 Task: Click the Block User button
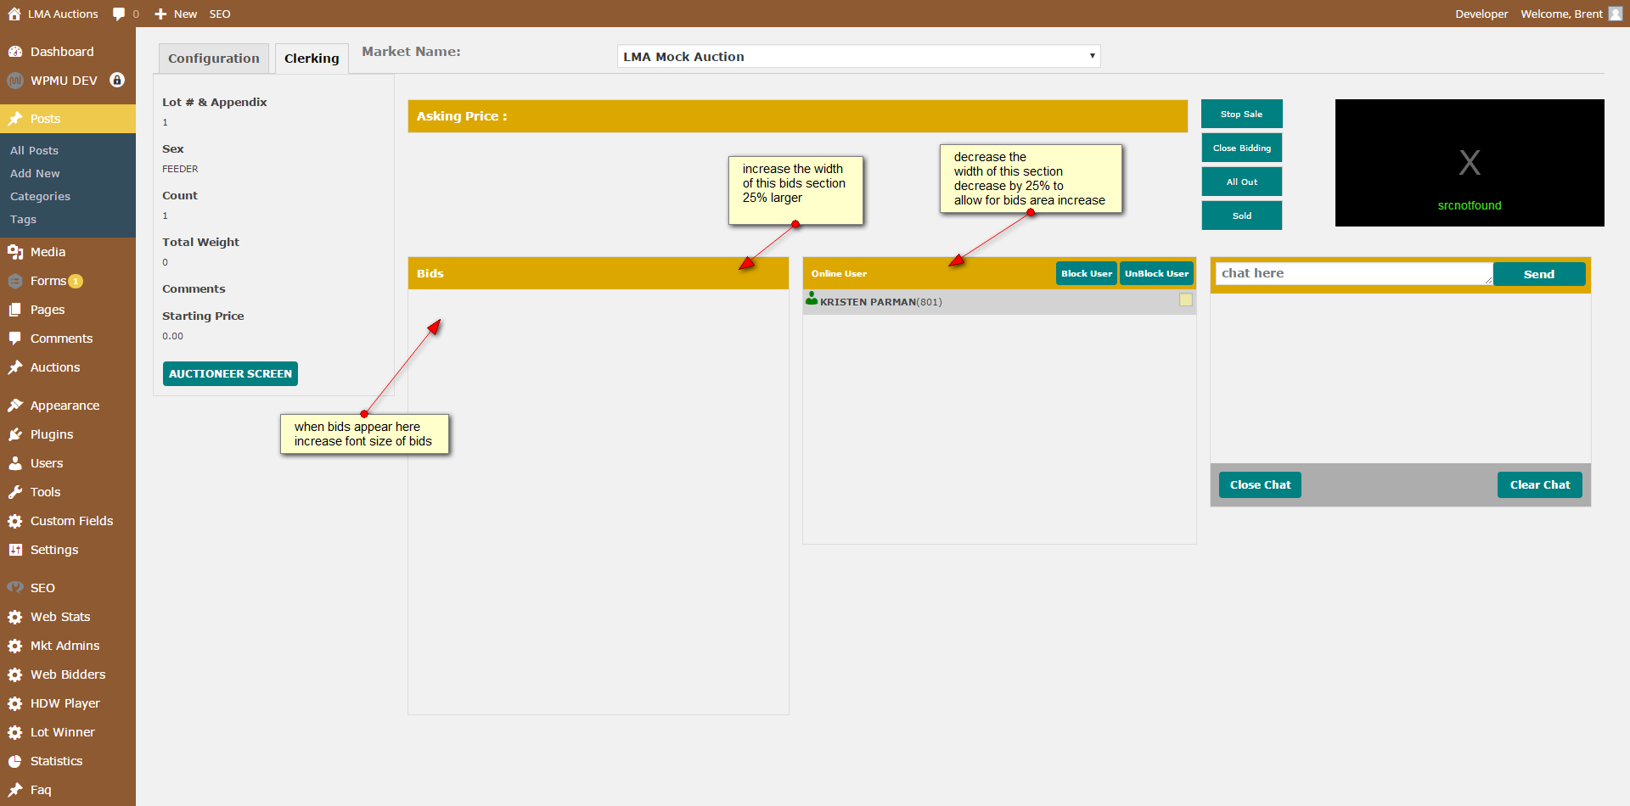coord(1087,273)
